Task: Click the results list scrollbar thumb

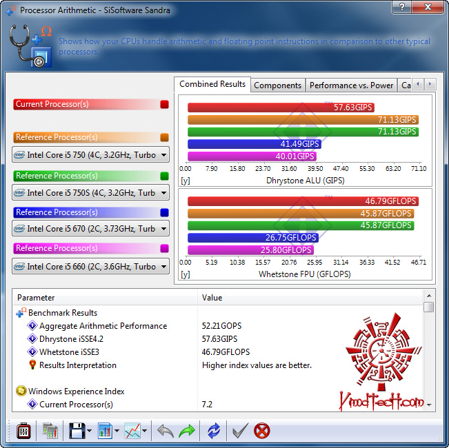Action: 429,307
